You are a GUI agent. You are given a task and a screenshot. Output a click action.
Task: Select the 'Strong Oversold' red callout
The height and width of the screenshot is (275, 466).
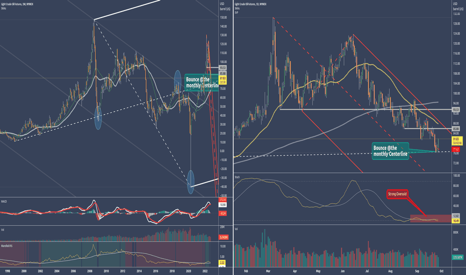pyautogui.click(x=397, y=194)
